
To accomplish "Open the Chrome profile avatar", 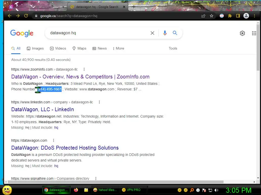I will tap(246, 16).
